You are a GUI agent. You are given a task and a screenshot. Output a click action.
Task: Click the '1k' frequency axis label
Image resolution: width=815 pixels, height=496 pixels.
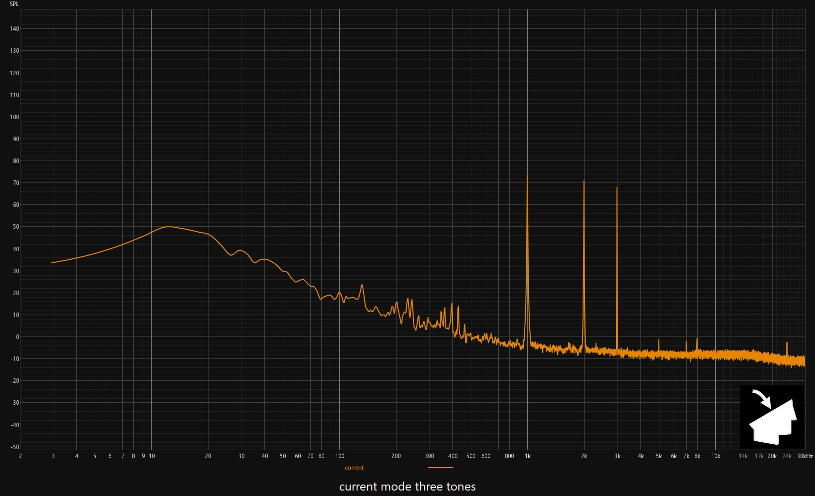(528, 456)
